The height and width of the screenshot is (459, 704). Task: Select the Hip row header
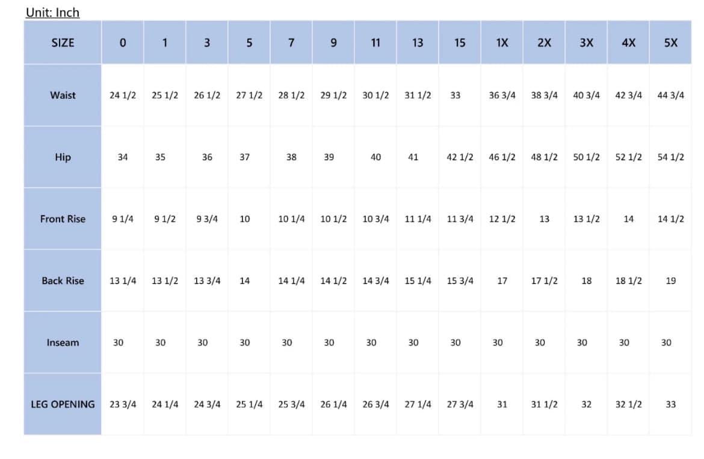[x=63, y=157]
